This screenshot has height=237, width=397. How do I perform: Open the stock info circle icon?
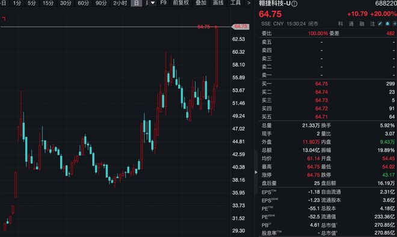point(295,4)
